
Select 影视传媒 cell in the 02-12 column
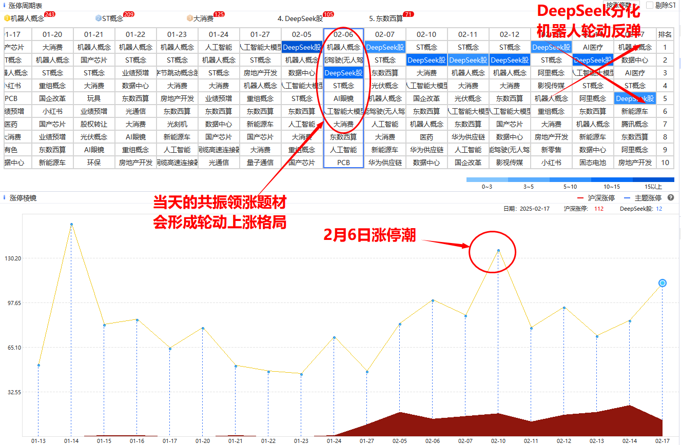click(510, 163)
